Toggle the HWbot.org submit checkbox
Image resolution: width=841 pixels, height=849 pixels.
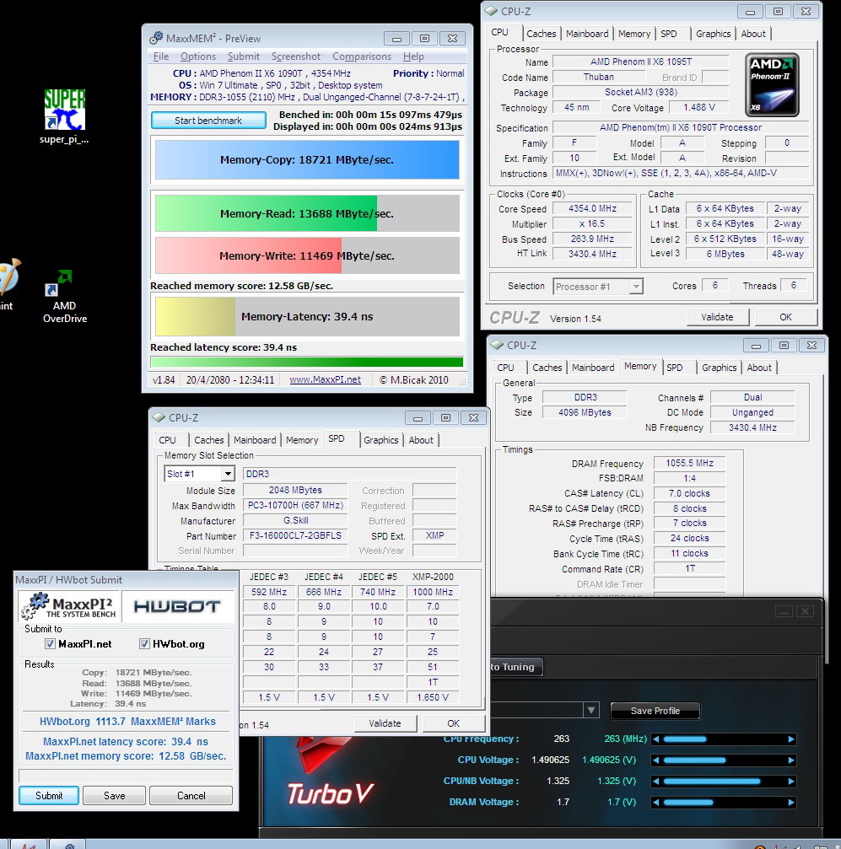144,644
